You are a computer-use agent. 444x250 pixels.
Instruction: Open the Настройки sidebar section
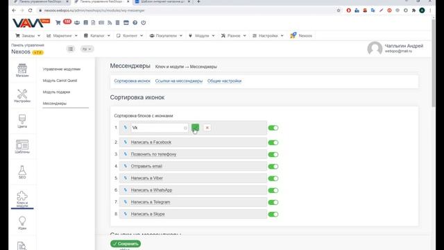coord(22,96)
